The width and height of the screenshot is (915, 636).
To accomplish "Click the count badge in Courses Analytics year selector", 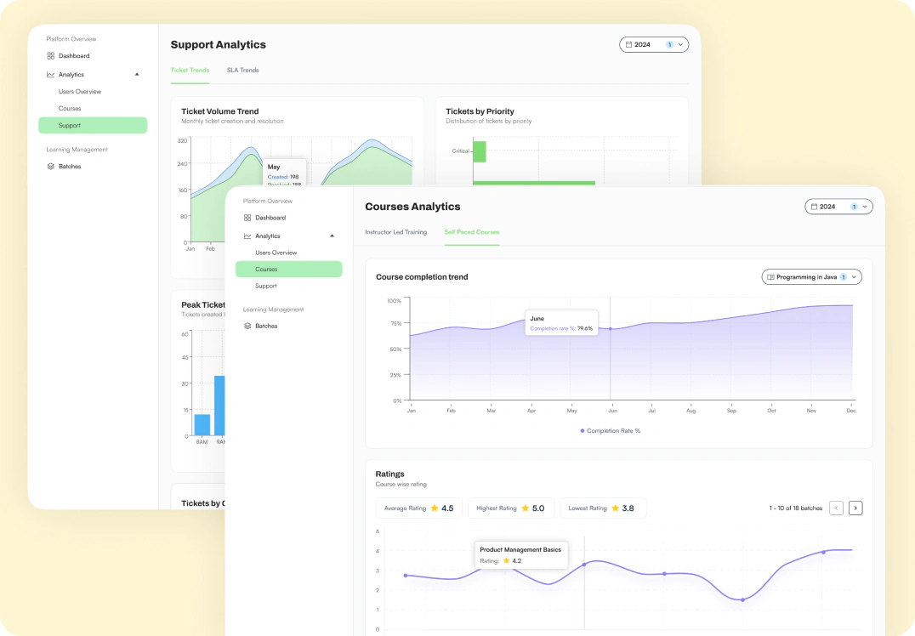I will coord(854,207).
